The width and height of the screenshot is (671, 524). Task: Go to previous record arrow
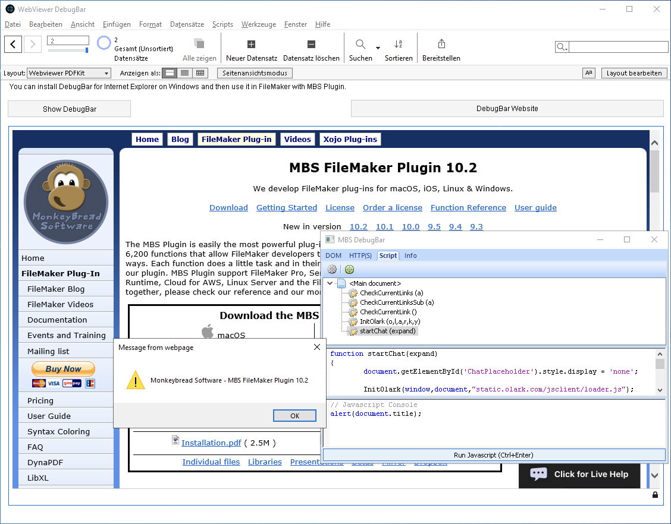pyautogui.click(x=13, y=44)
